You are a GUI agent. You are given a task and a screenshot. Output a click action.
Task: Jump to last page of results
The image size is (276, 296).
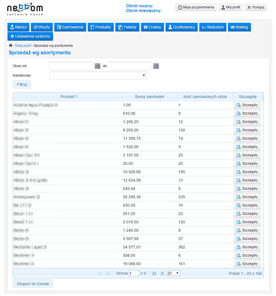click(162, 273)
